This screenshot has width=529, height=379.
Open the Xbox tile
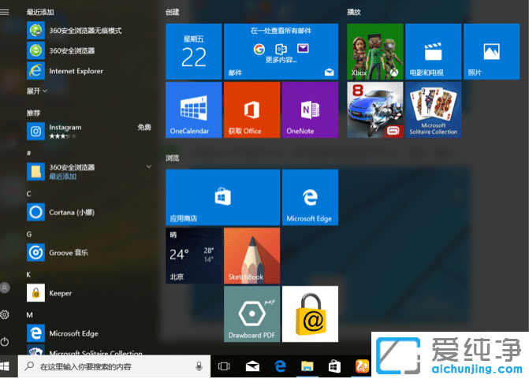(375, 51)
